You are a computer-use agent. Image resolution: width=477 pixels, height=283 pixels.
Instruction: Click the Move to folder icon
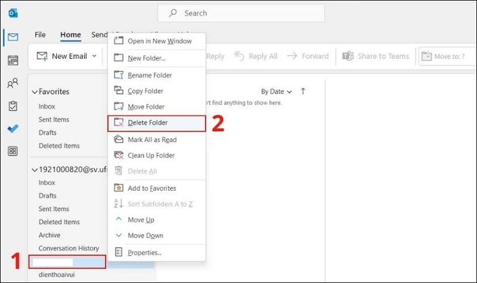[426, 56]
